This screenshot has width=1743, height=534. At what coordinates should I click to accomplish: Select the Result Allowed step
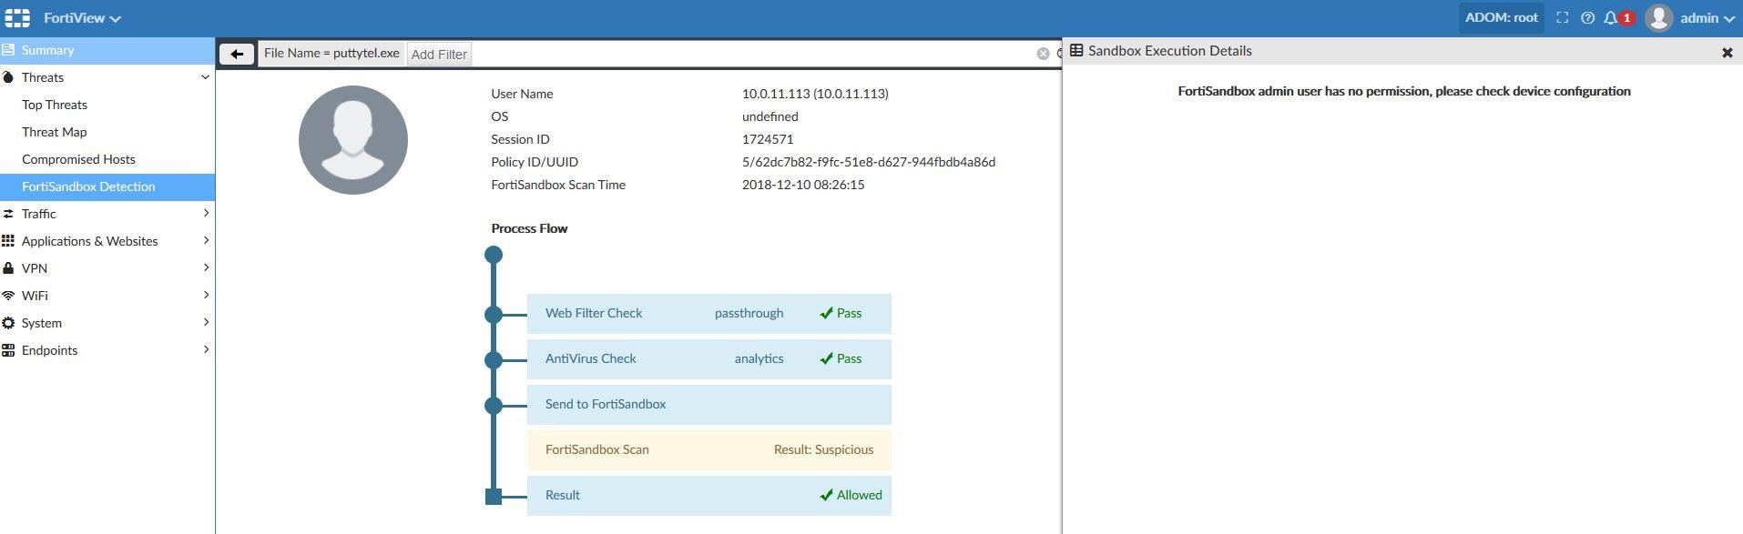708,496
